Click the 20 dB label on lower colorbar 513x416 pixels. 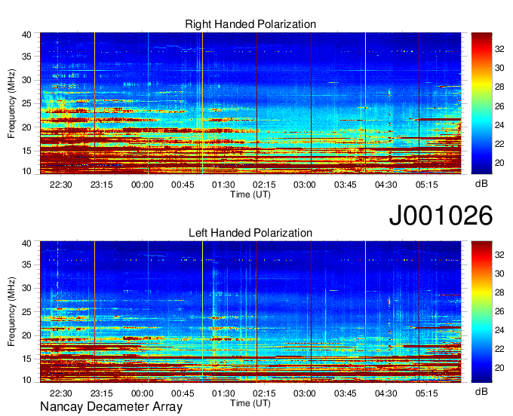(x=499, y=368)
